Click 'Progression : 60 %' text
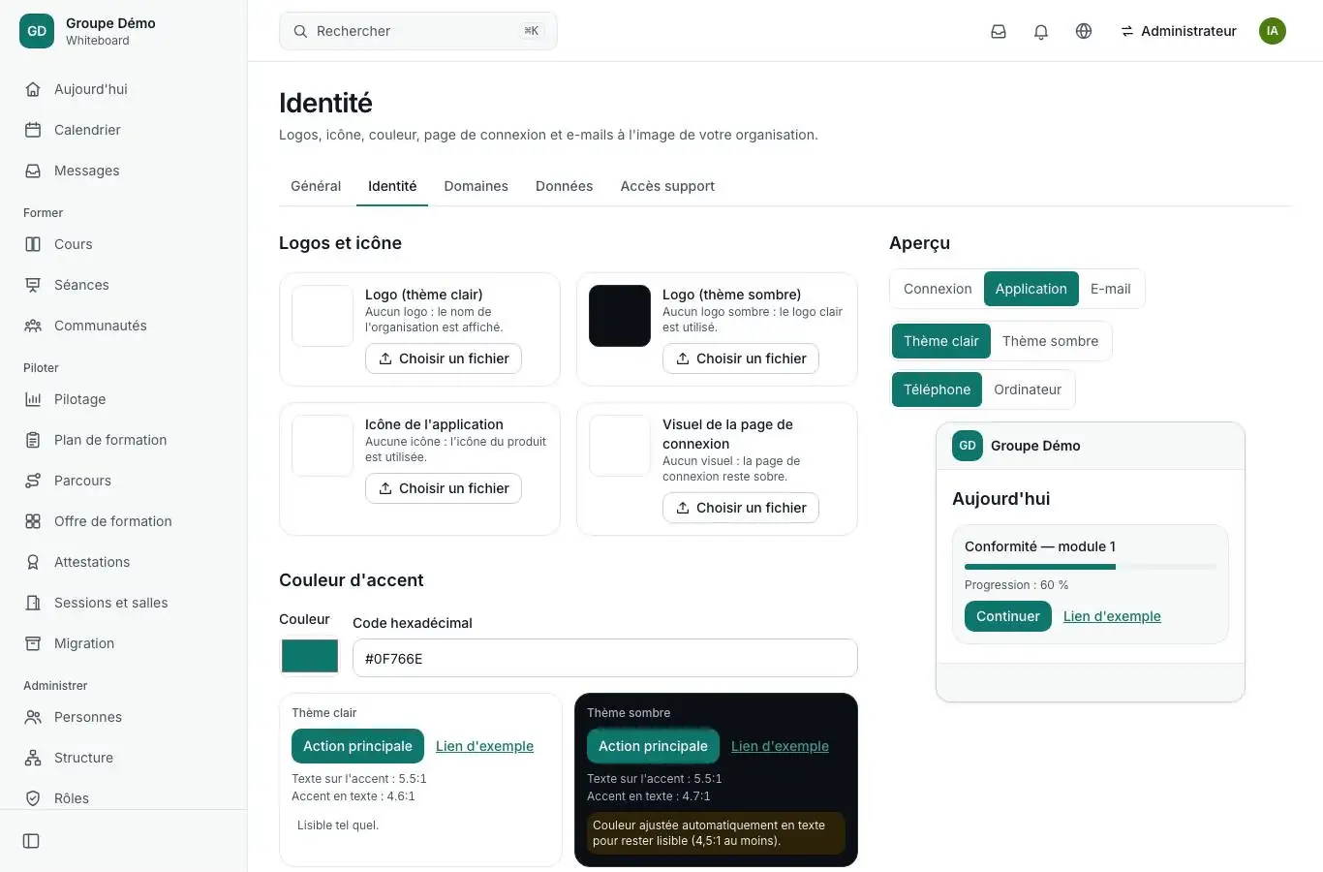Screen dimensions: 1323x872 tap(1016, 585)
